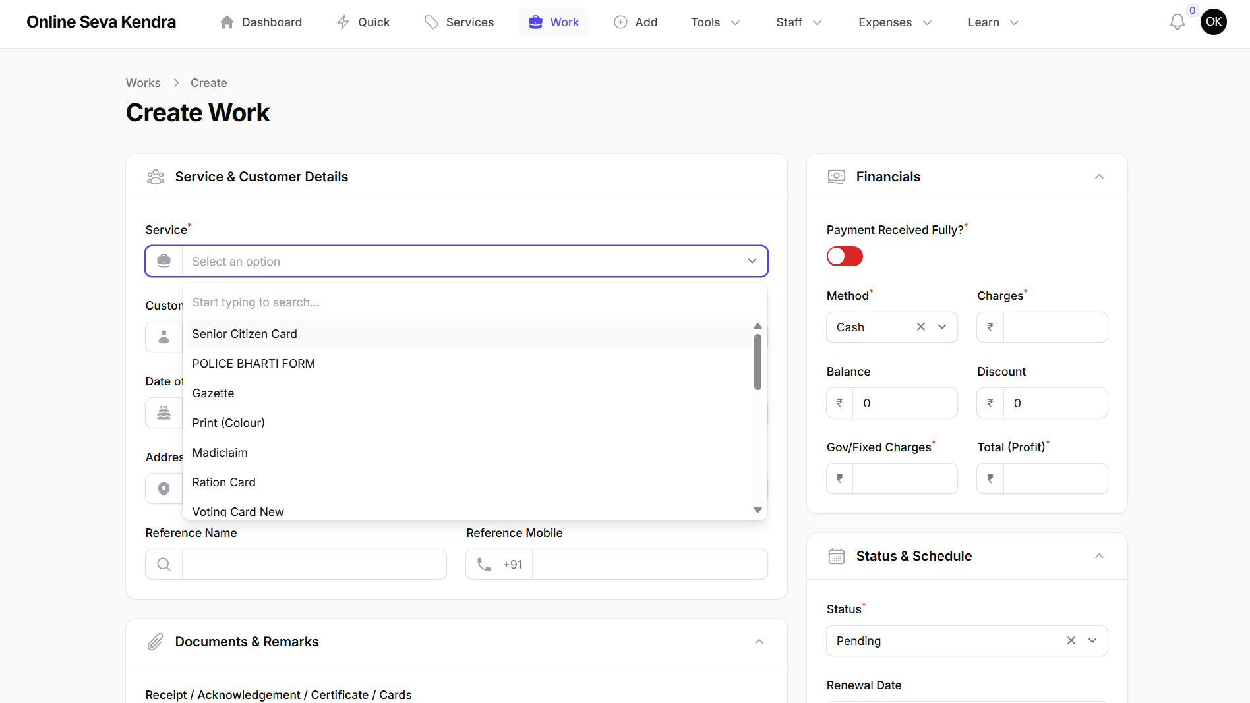Image resolution: width=1250 pixels, height=703 pixels.
Task: Click the Service & Customer Details people icon
Action: tap(156, 177)
